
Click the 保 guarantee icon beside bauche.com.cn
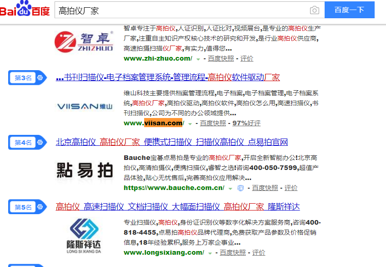tap(241, 188)
